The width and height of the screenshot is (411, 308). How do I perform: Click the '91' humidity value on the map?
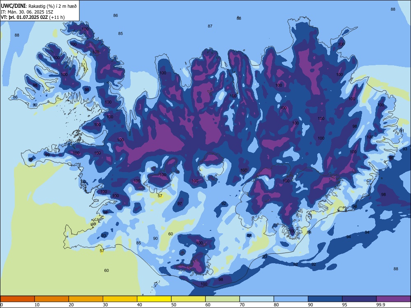[x=402, y=131]
